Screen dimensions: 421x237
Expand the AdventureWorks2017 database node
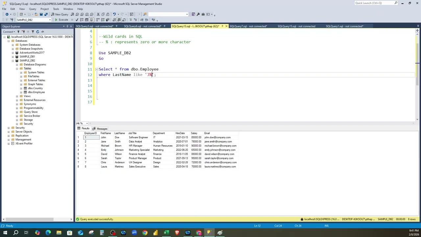tap(12, 53)
